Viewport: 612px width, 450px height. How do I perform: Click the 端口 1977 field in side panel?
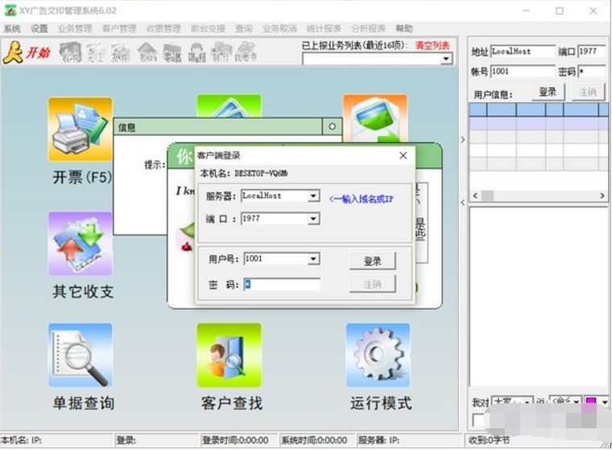(592, 52)
